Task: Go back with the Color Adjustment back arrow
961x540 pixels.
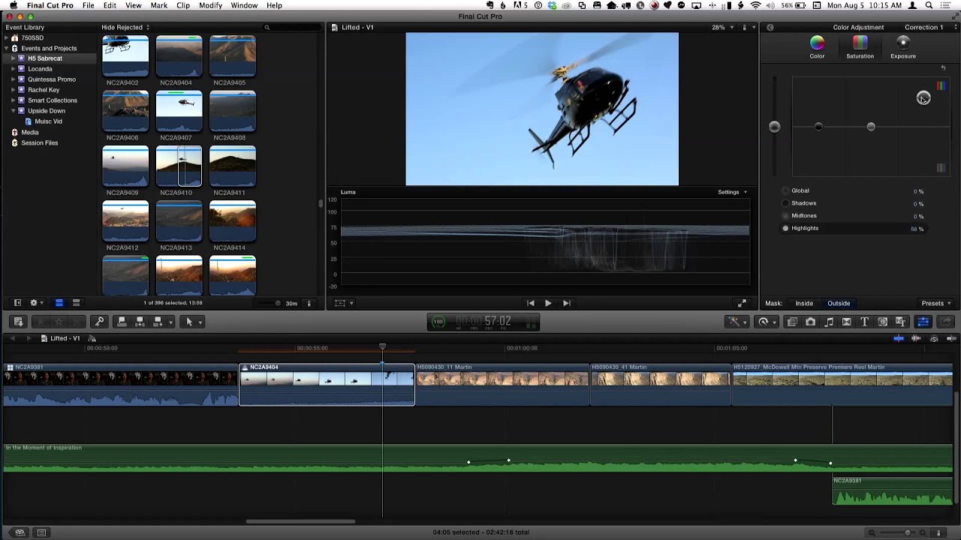Action: pos(770,27)
